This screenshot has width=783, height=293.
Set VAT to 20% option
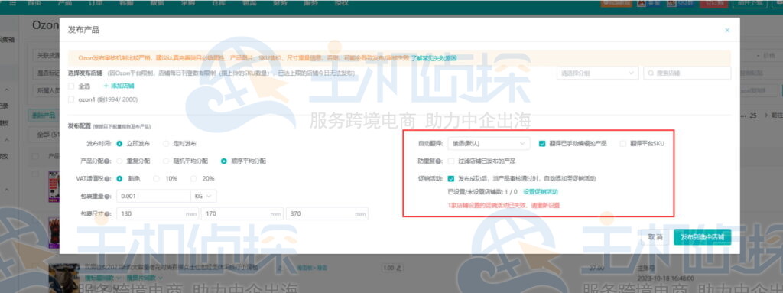[x=193, y=178]
